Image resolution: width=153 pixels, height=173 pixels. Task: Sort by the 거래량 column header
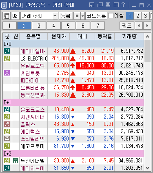pyautogui.click(x=129, y=37)
